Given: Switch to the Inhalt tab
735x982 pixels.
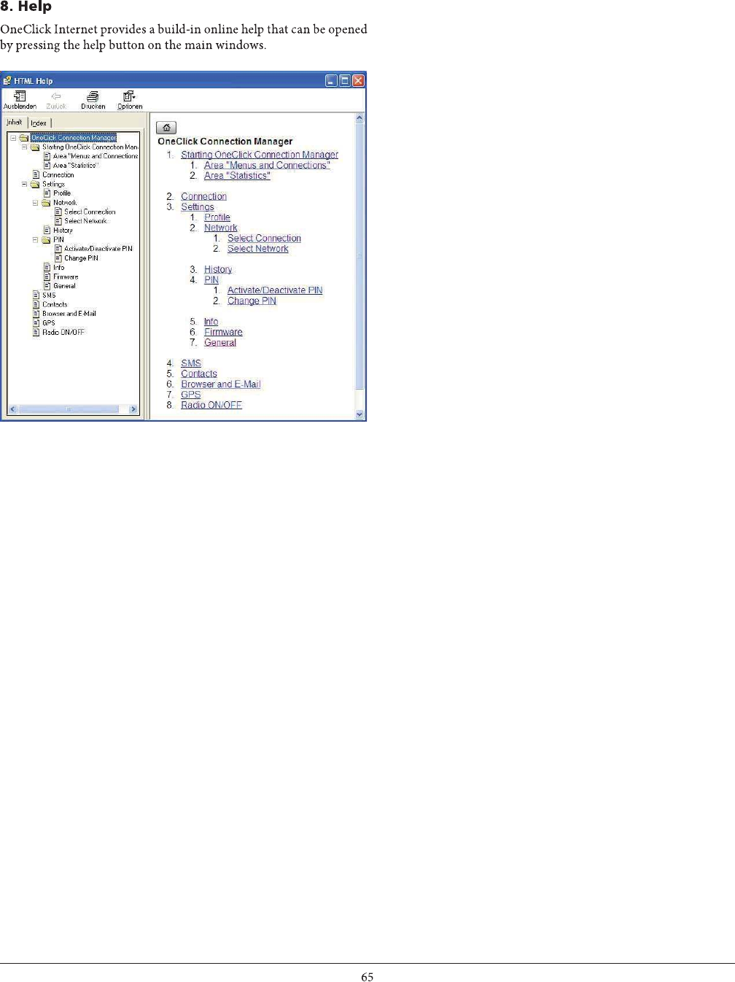Looking at the screenshot, I should [15, 123].
